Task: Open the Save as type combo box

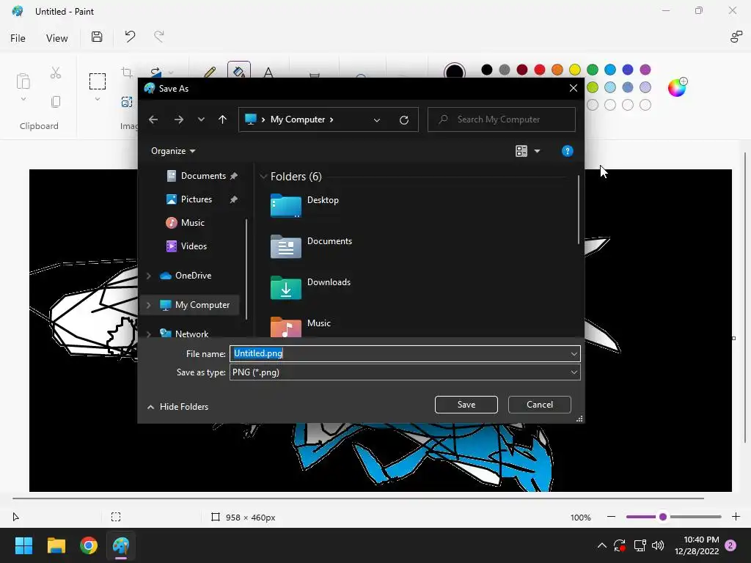Action: point(405,372)
